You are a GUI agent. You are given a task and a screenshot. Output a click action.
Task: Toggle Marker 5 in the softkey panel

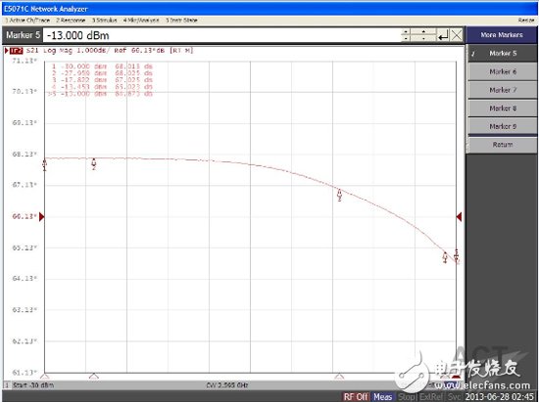coord(502,53)
